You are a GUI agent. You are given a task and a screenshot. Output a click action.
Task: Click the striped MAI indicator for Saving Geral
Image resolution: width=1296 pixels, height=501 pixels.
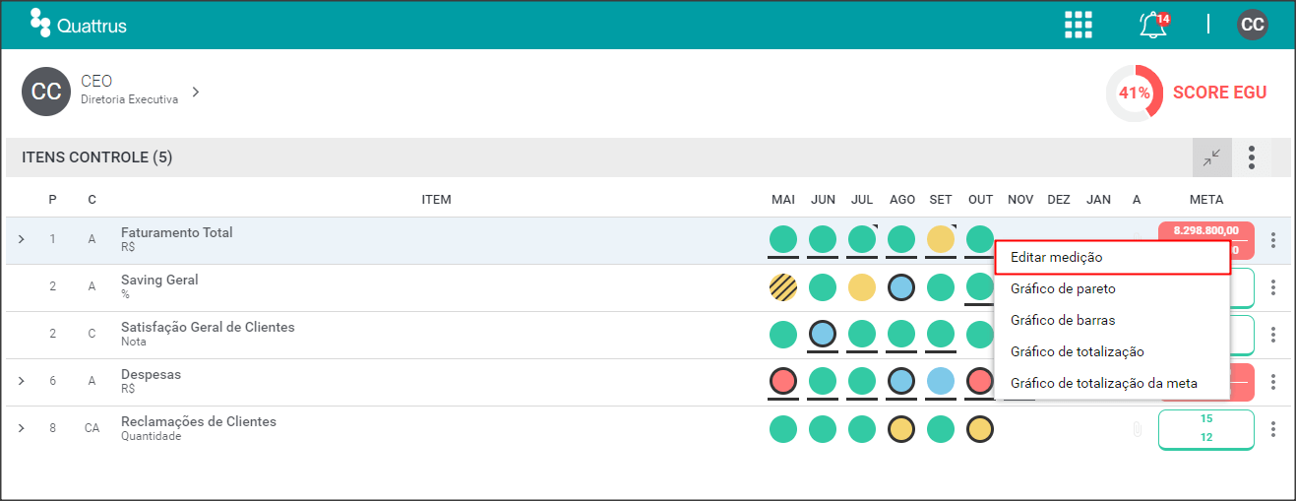point(783,286)
